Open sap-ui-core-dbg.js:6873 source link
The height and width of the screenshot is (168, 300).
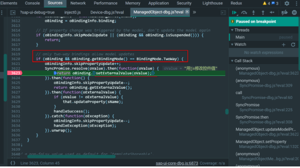point(177,163)
